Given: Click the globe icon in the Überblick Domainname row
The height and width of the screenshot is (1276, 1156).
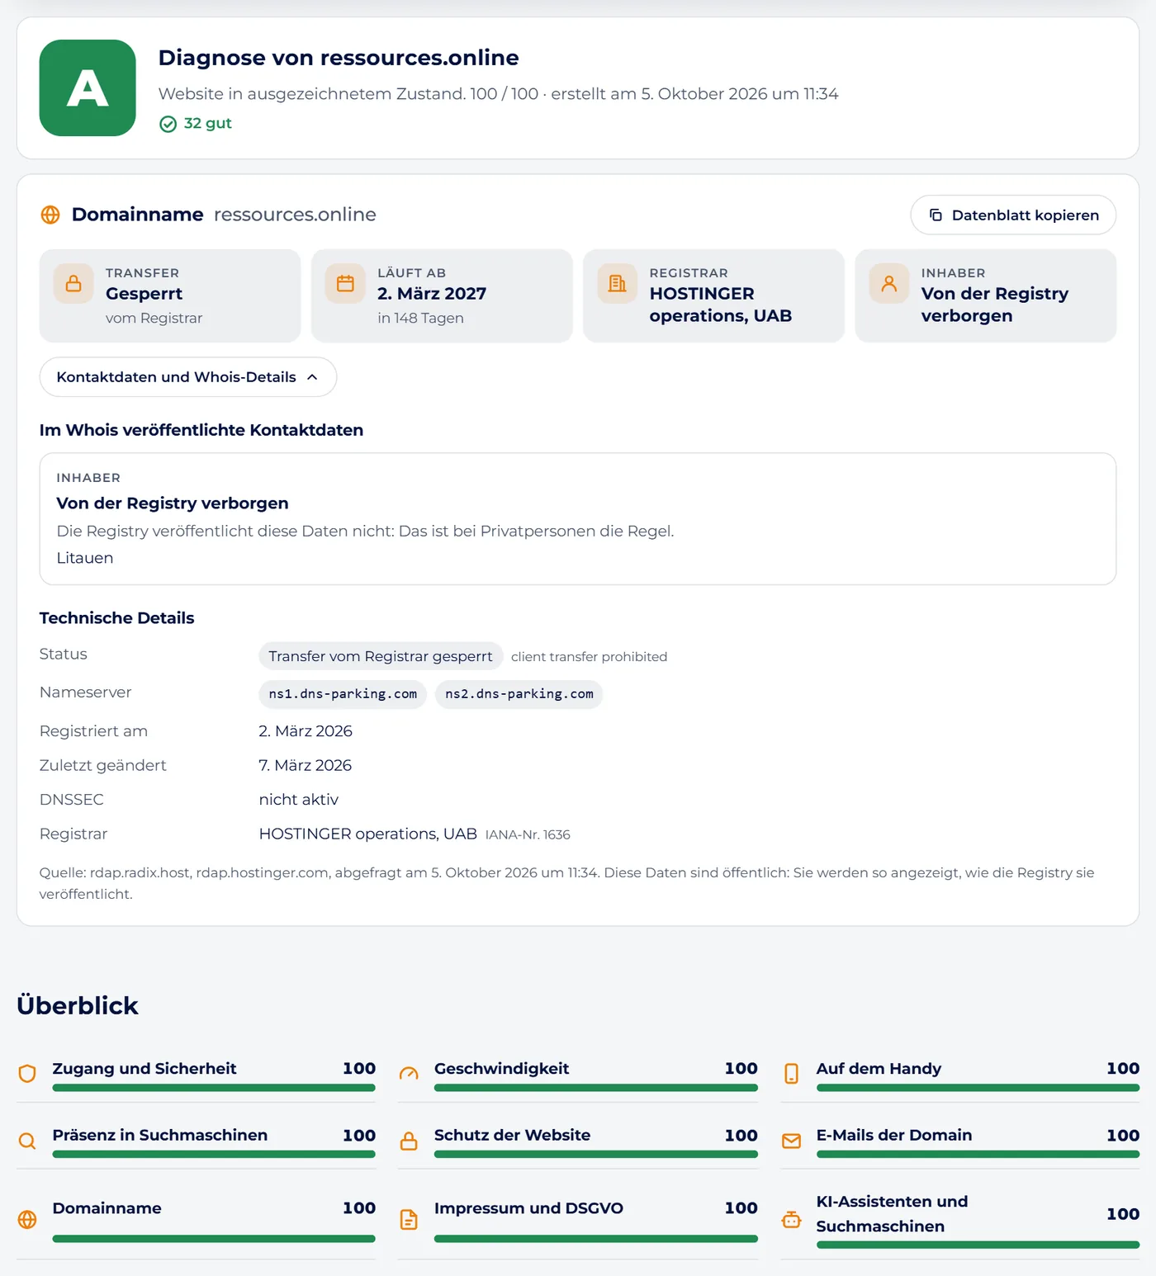Looking at the screenshot, I should tap(27, 1219).
